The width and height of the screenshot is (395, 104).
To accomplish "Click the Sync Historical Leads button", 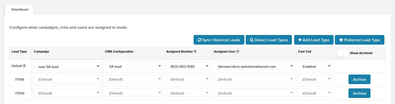I will click(219, 40).
